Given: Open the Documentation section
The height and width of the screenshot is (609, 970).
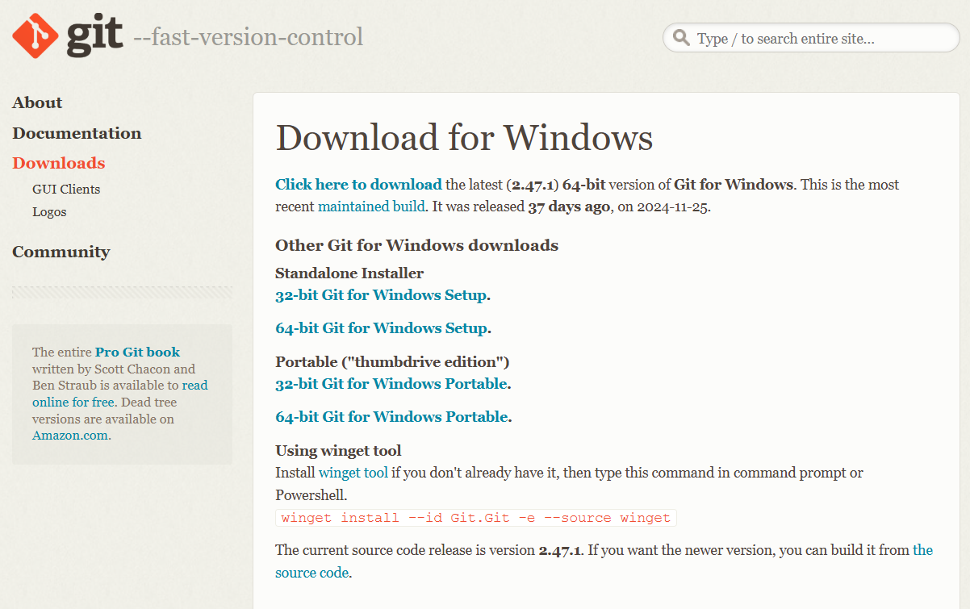Looking at the screenshot, I should point(77,133).
